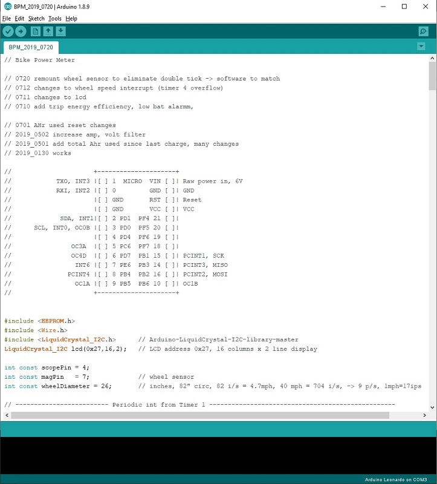This screenshot has width=437, height=484.
Task: Save the sketch with the Save icon
Action: tap(61, 31)
